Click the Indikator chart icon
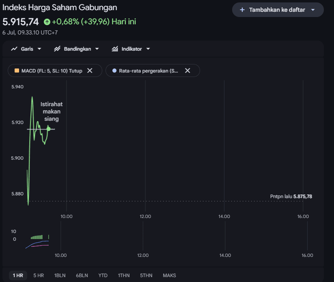The image size is (334, 282). [x=115, y=49]
